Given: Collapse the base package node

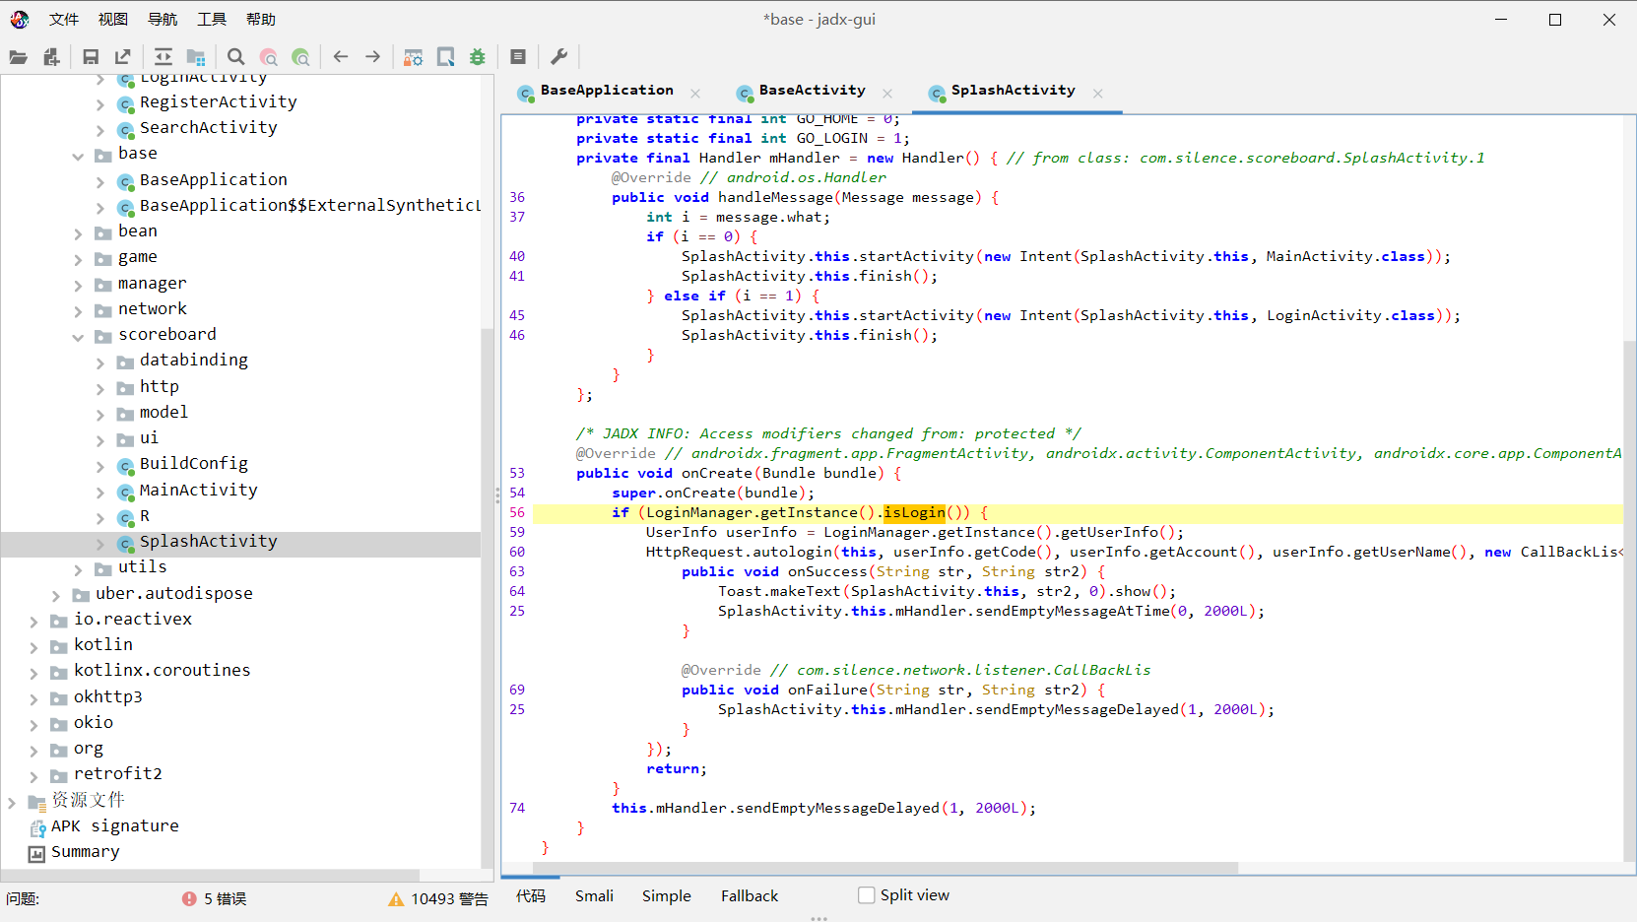Looking at the screenshot, I should point(78,156).
